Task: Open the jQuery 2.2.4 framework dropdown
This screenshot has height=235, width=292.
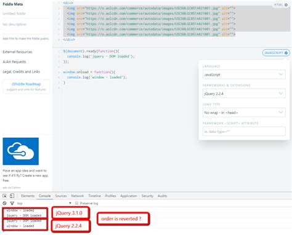Action: pos(244,94)
